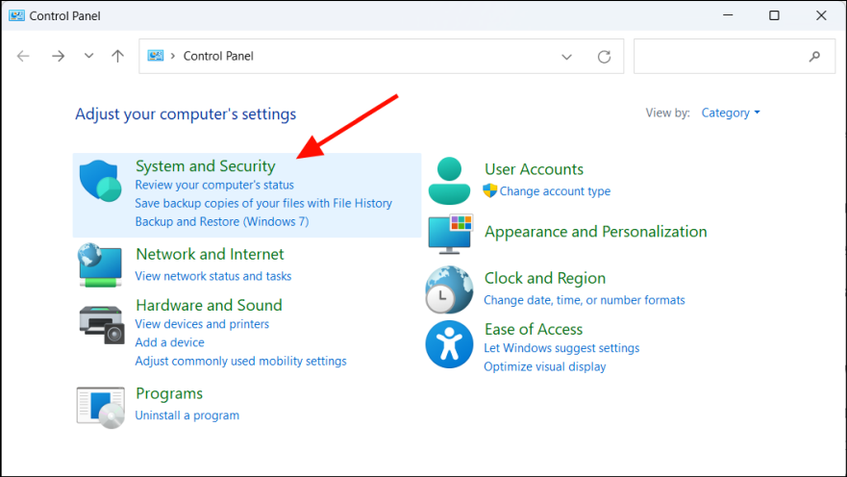Open Uninstall a program link
This screenshot has width=847, height=477.
coord(187,415)
